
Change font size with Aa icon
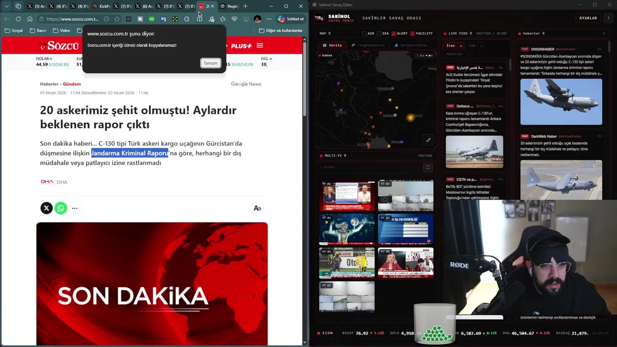tap(257, 208)
